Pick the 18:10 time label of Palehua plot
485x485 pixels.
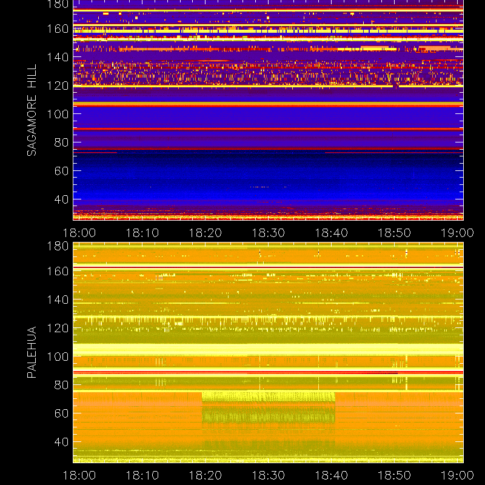142,475
